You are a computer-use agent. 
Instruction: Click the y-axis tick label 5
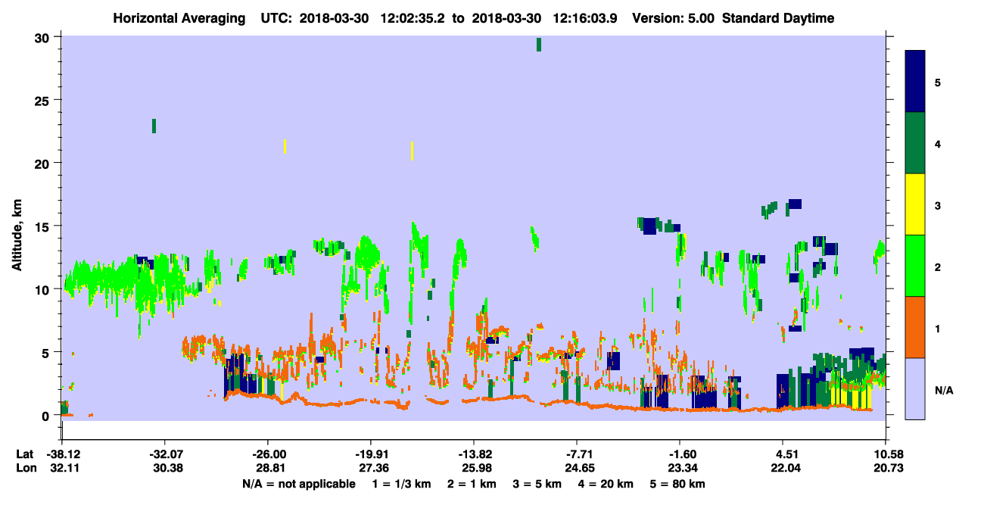tap(47, 352)
